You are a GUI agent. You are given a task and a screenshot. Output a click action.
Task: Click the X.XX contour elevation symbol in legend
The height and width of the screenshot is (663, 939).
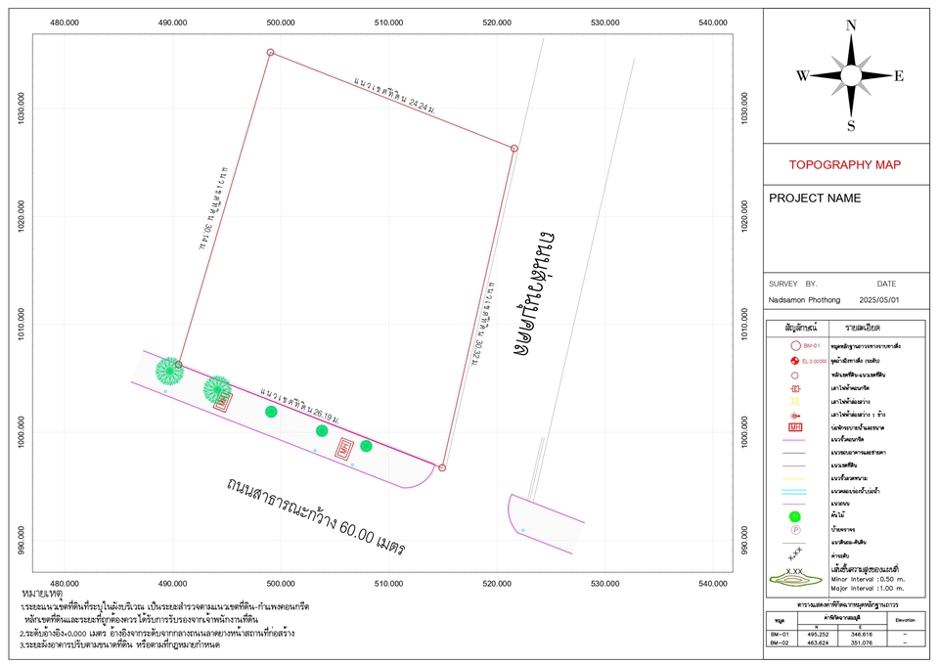tap(792, 569)
